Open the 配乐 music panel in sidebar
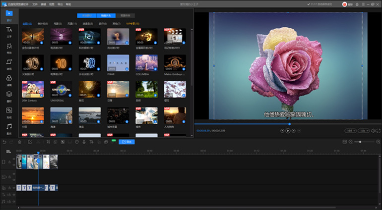The image size is (382, 210). (9, 129)
